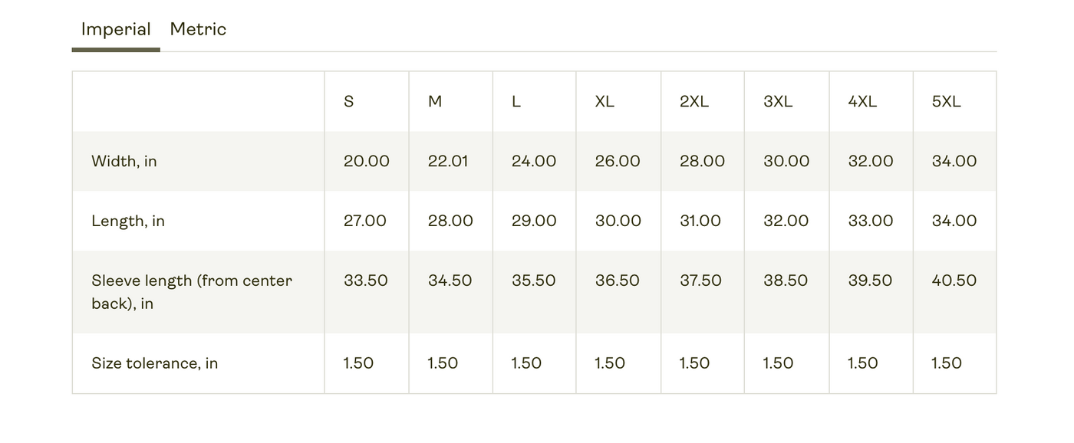Click the 22.01 width value for M

click(x=448, y=161)
